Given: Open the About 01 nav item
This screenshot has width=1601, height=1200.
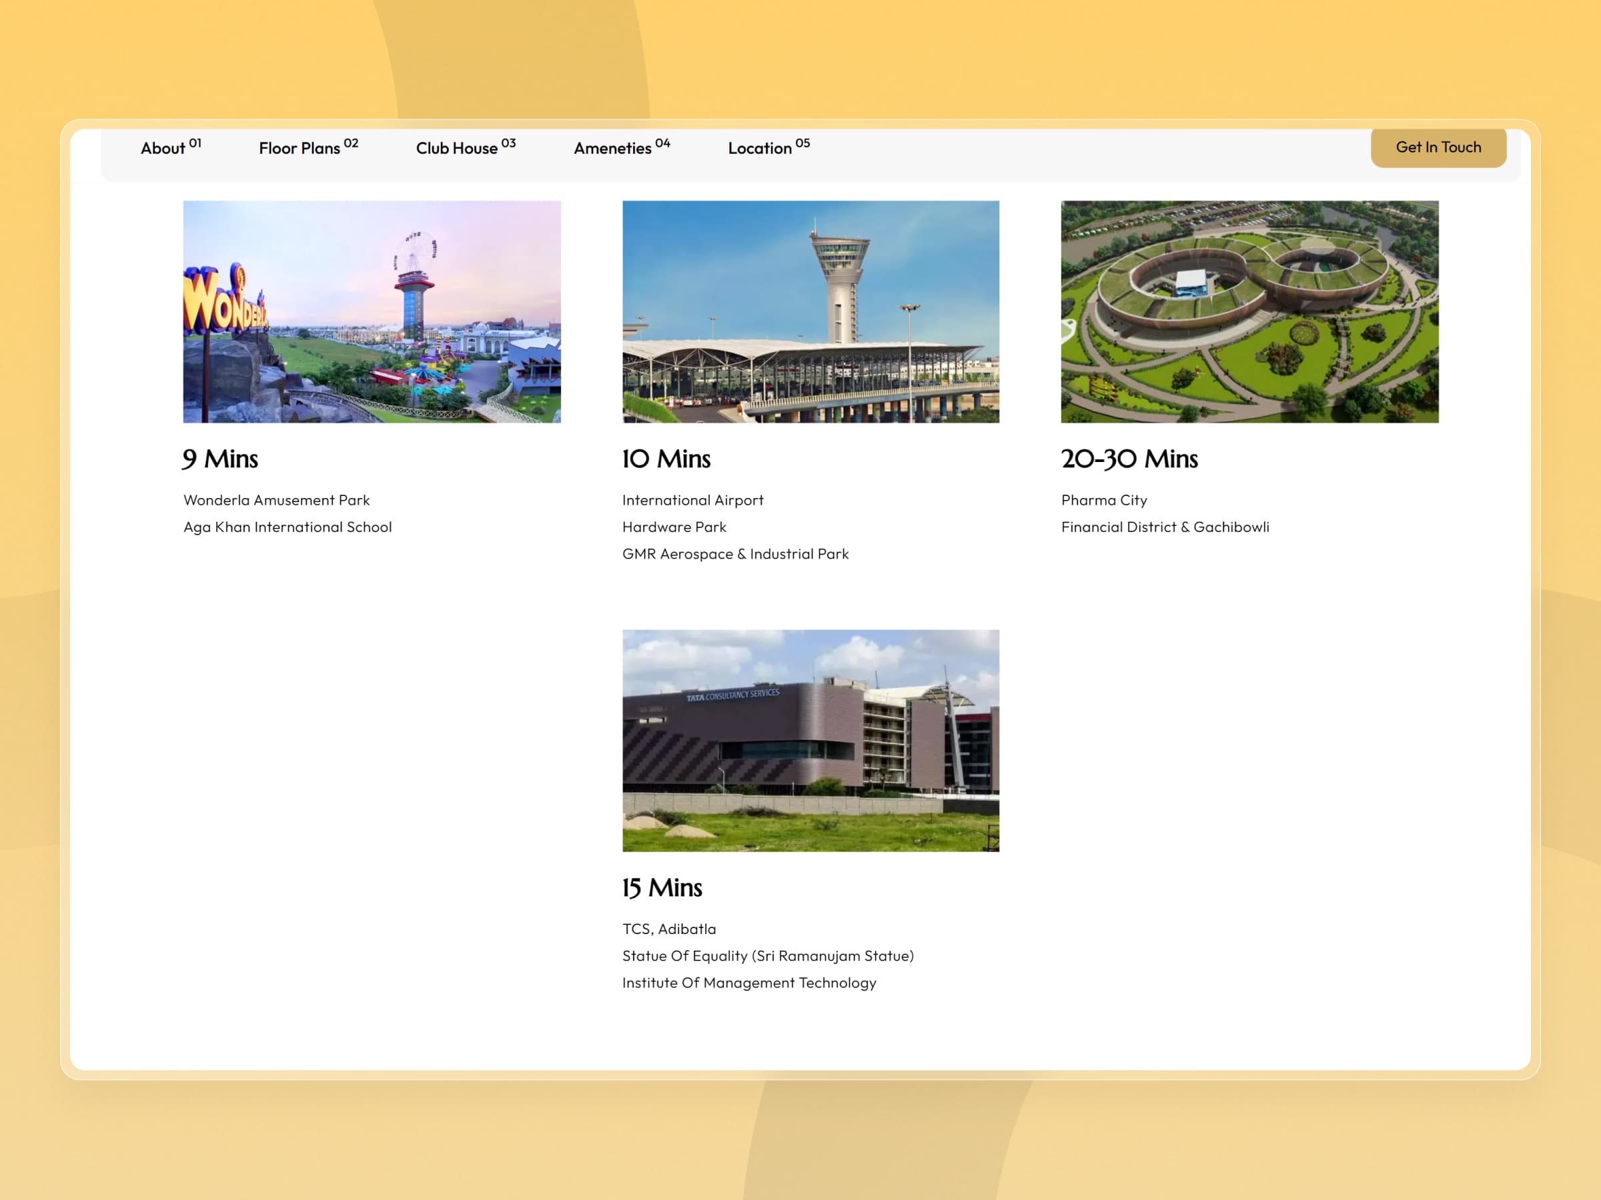Looking at the screenshot, I should pos(171,147).
